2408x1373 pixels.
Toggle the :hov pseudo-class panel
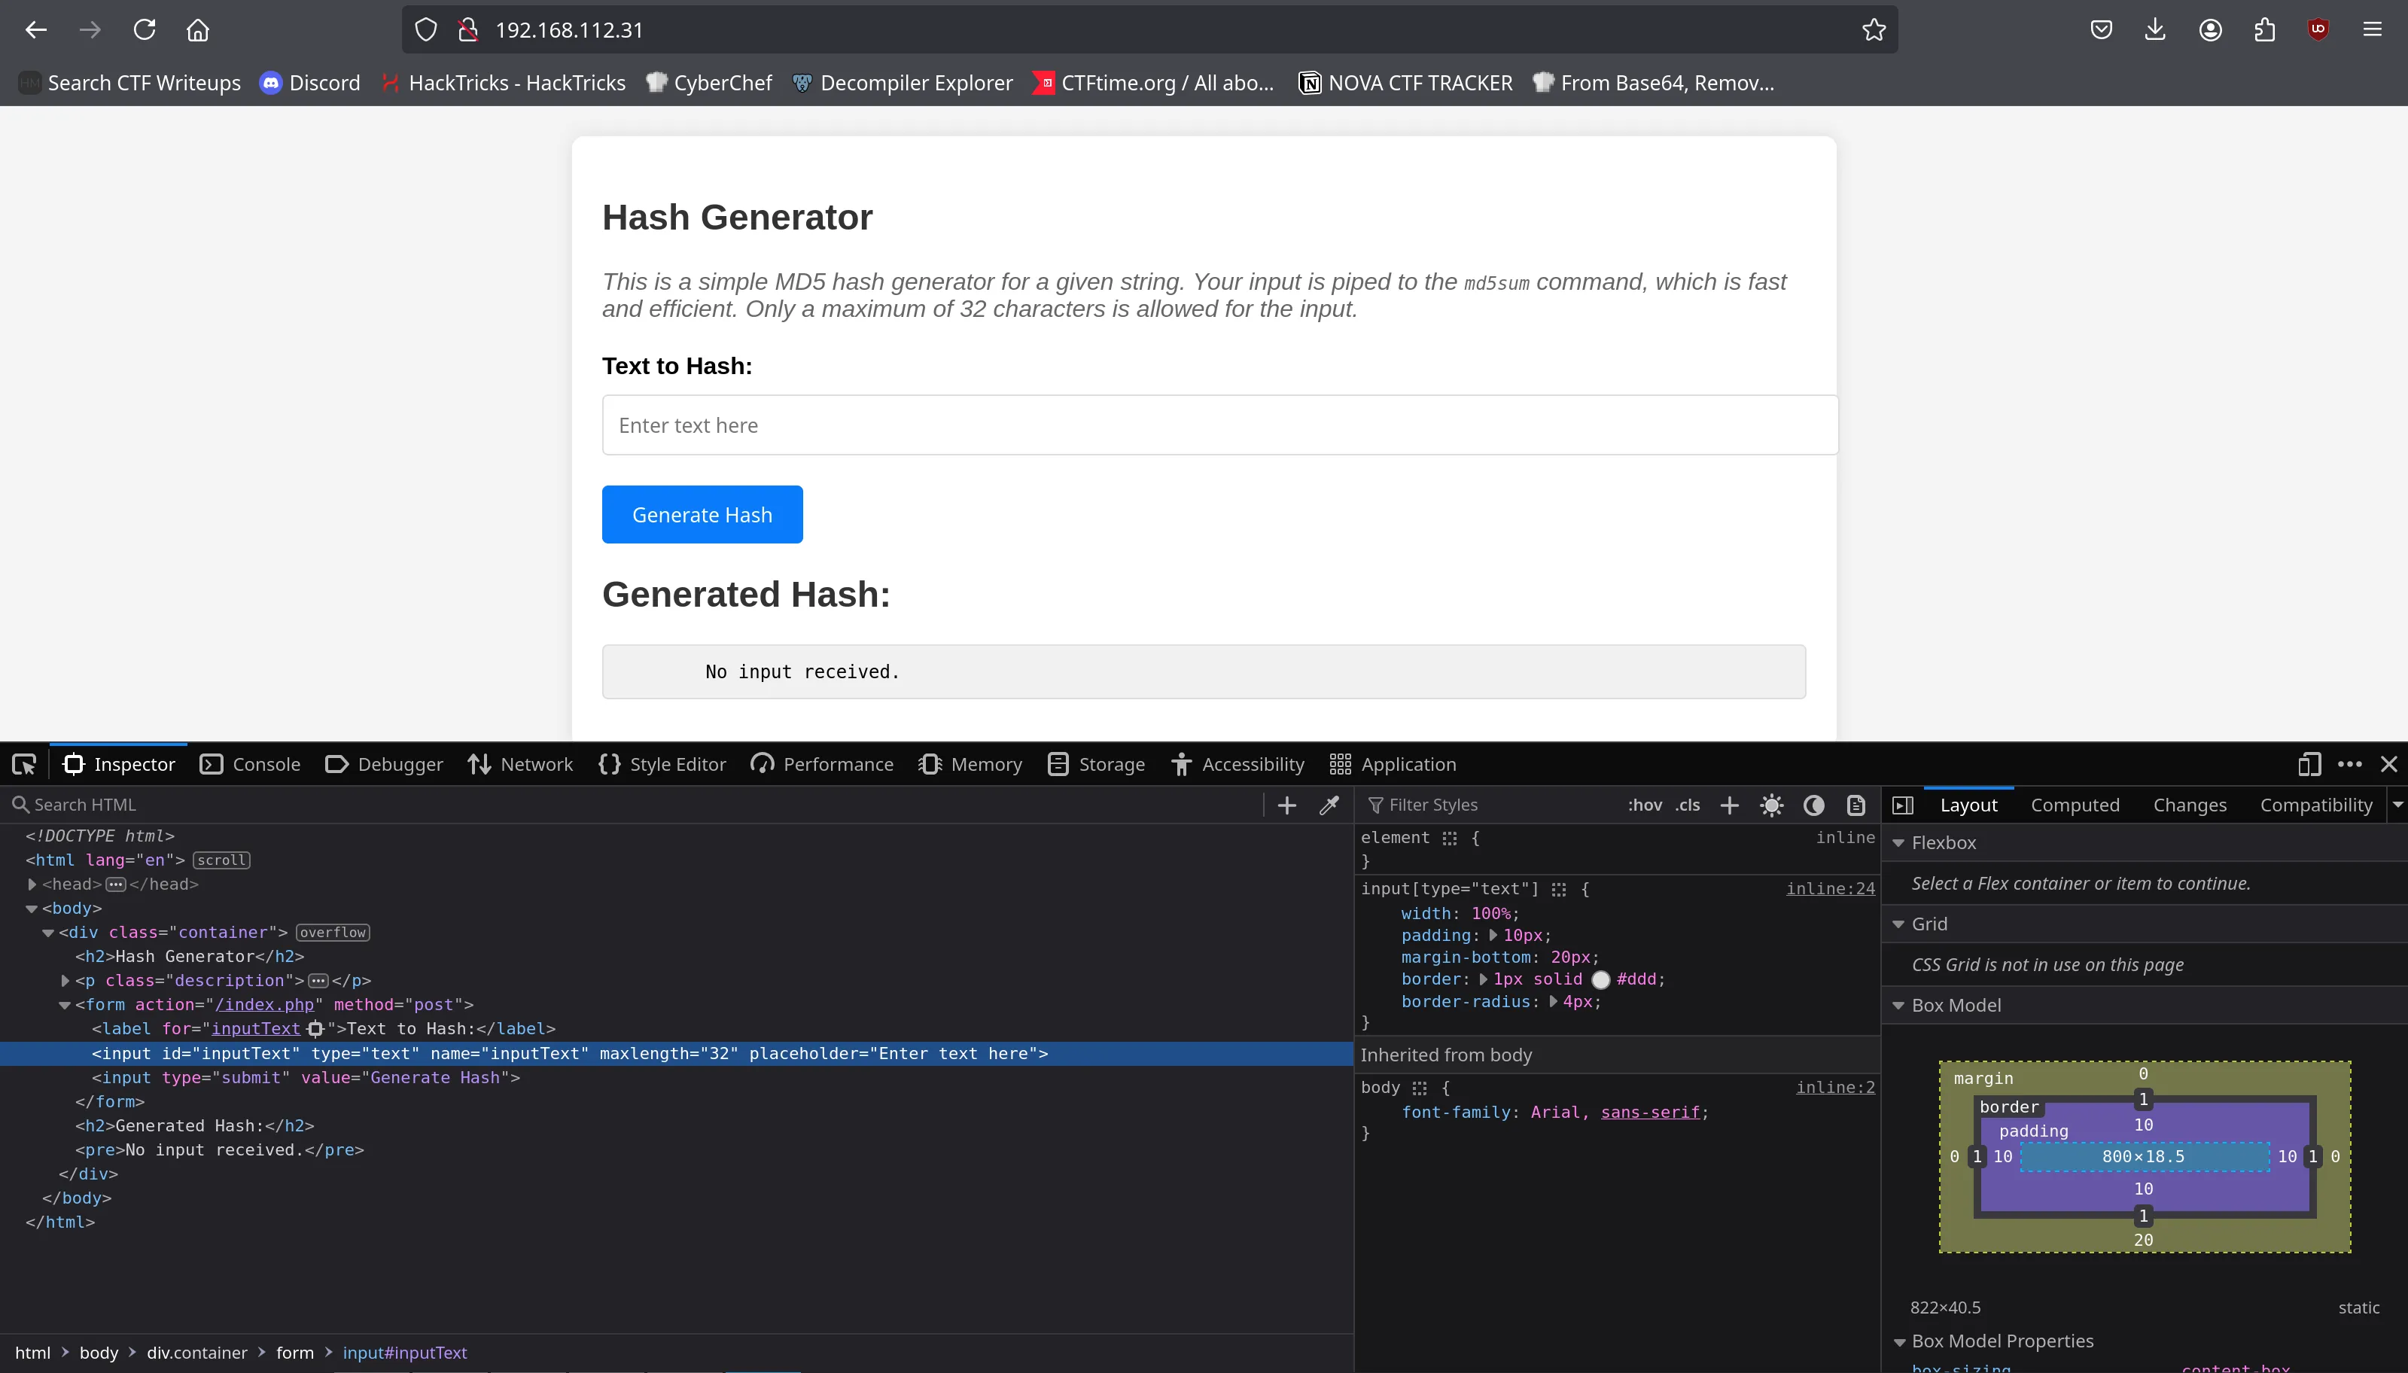1645,805
